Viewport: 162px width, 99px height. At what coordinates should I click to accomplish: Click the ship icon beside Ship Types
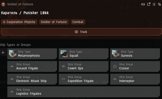point(3,52)
